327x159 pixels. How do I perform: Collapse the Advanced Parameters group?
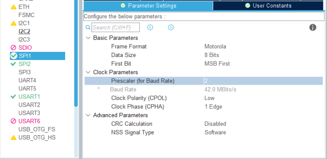click(x=88, y=115)
